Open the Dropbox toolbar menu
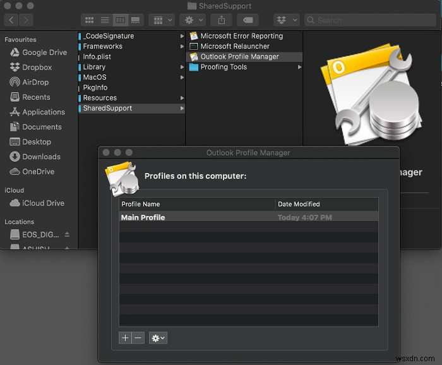Screen dimensions: 442x365 [x=287, y=20]
